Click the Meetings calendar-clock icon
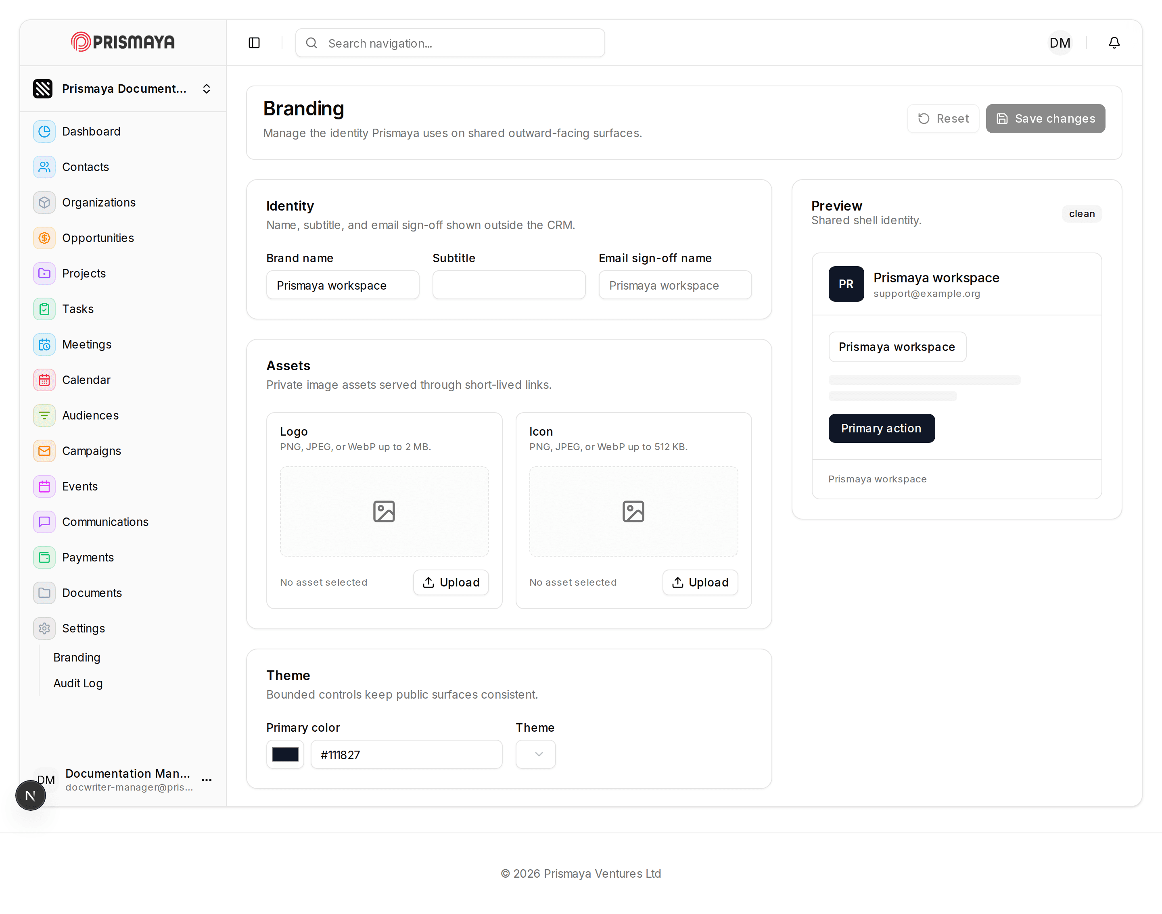1162x914 pixels. click(44, 344)
